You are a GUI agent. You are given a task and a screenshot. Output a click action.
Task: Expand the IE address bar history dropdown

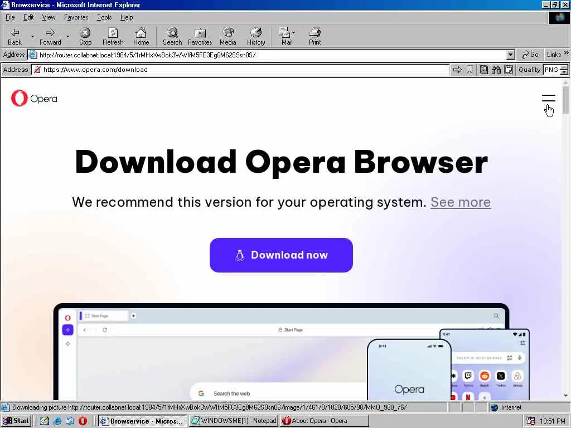coord(511,55)
